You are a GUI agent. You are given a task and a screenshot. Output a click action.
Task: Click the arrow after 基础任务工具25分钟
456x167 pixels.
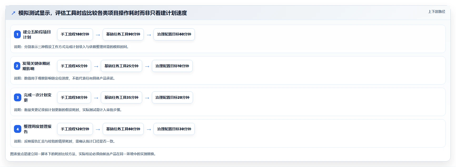[147, 66]
